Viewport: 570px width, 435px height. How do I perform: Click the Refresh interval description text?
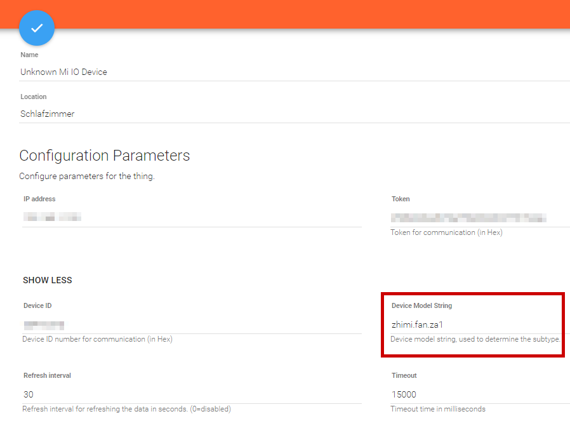[126, 409]
